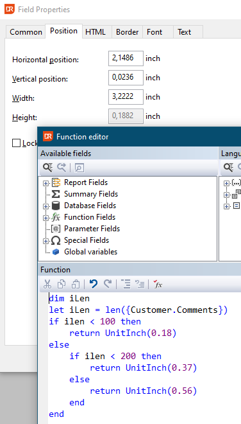Image resolution: width=241 pixels, height=424 pixels.
Task: Expand the Function Fields node
Action: pos(46,218)
